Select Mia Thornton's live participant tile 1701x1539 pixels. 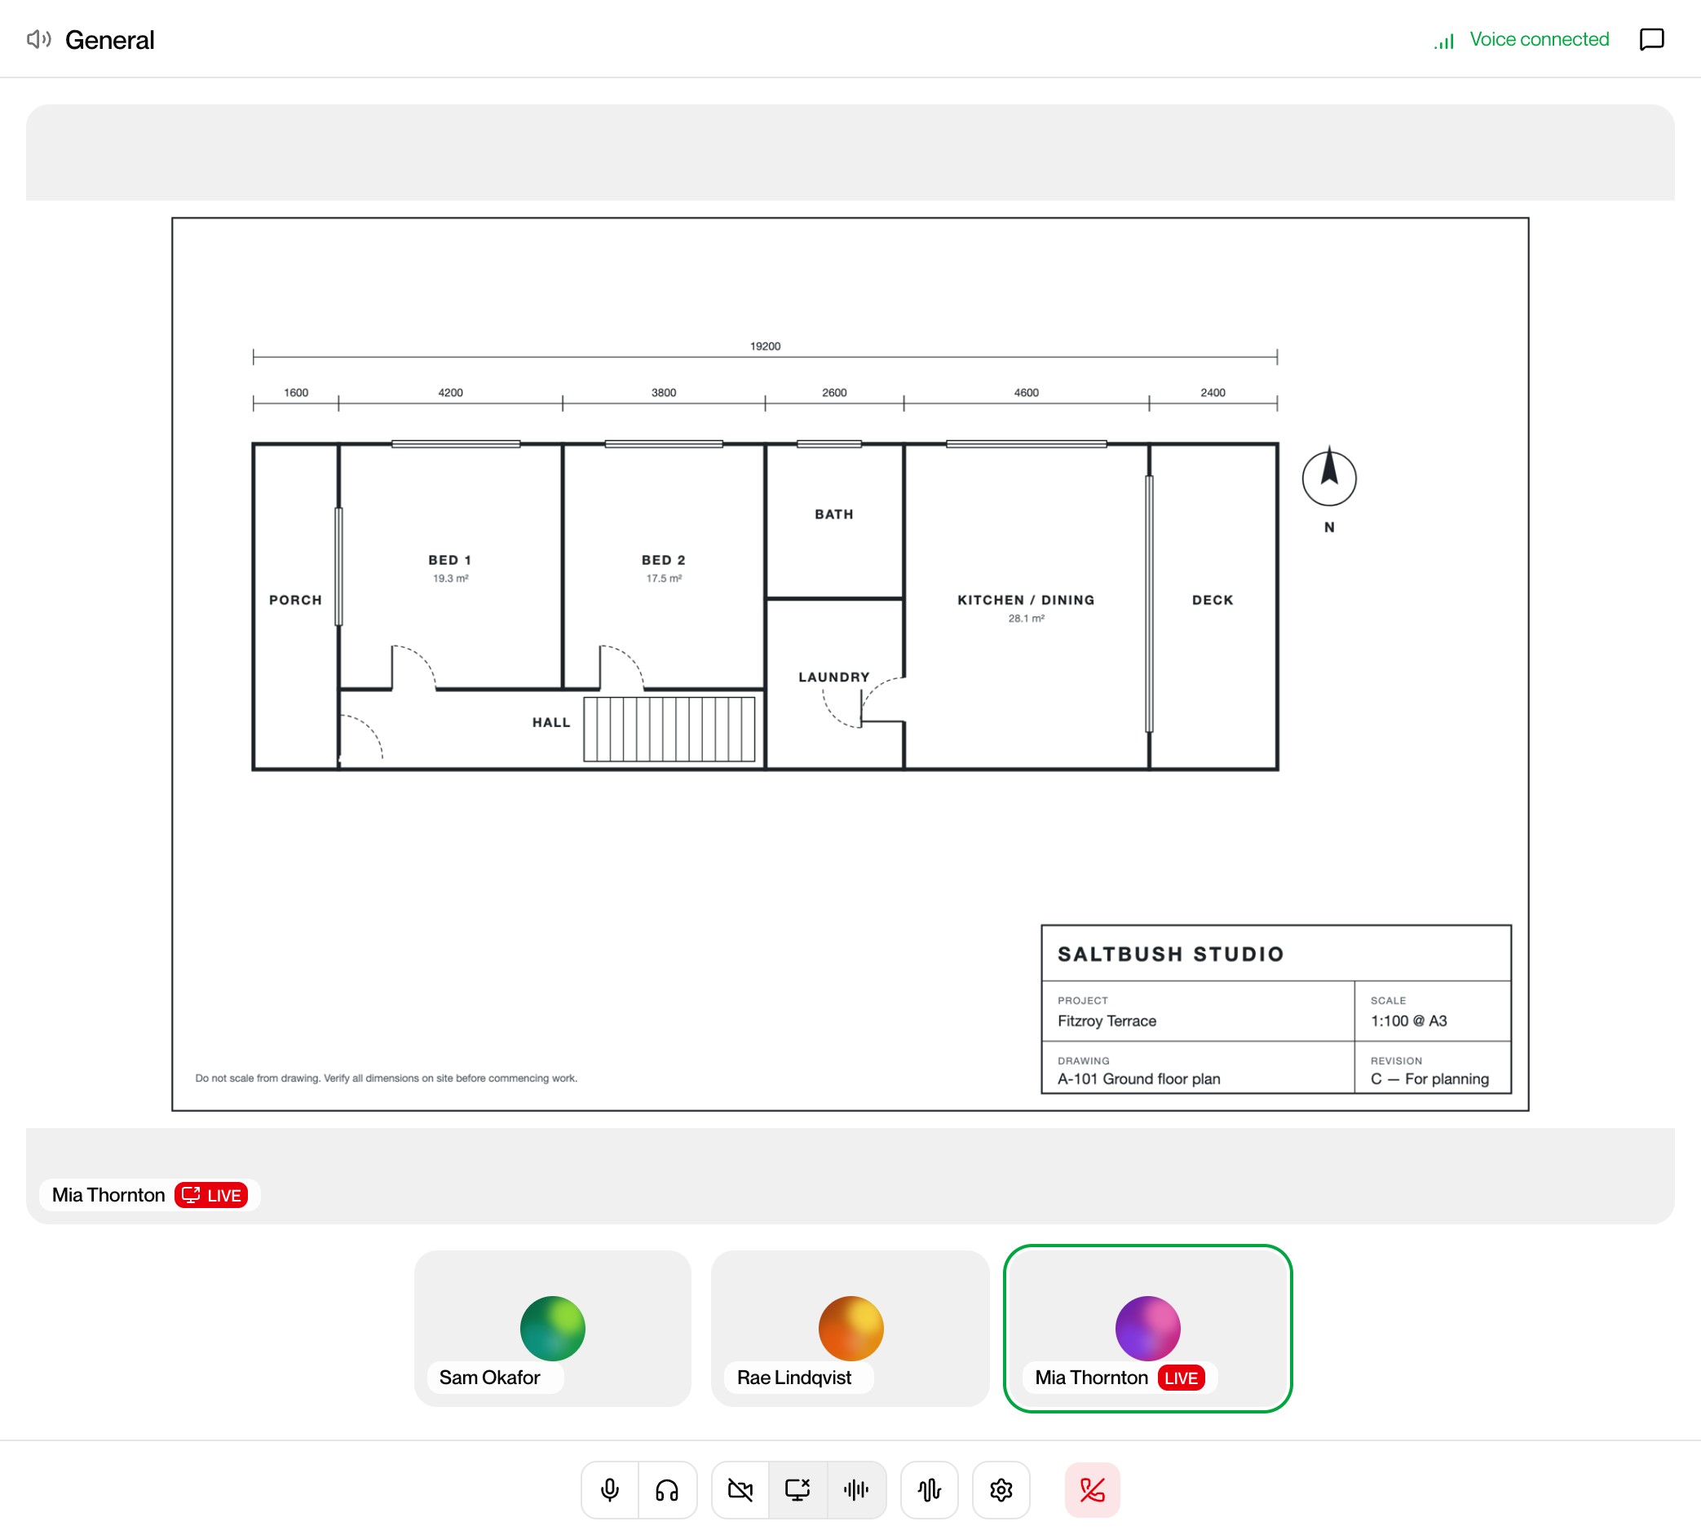[1147, 1328]
